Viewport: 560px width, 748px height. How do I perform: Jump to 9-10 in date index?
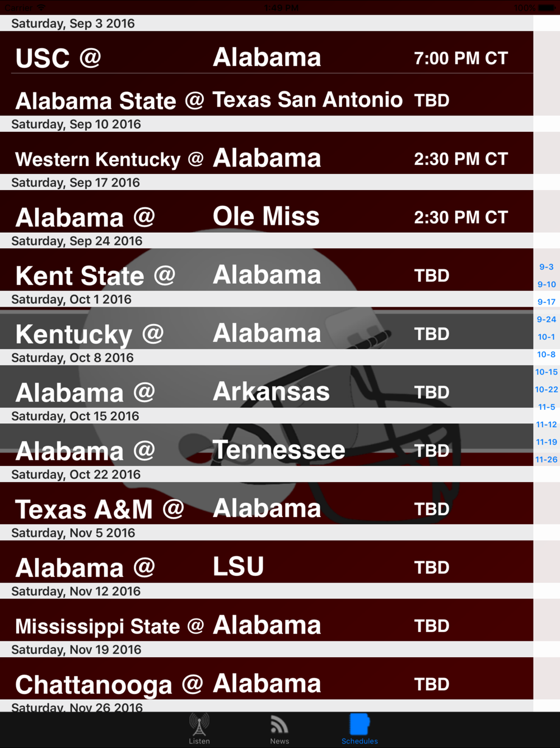[x=547, y=284]
